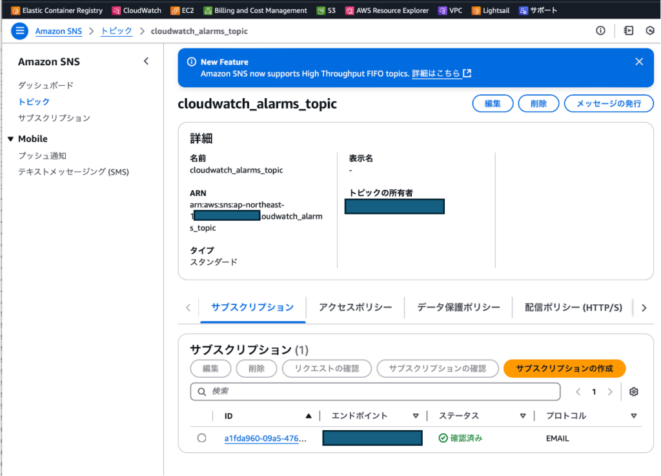Click the cloudwatch_alarms_topic name value
Image resolution: width=661 pixels, height=476 pixels.
coord(236,170)
